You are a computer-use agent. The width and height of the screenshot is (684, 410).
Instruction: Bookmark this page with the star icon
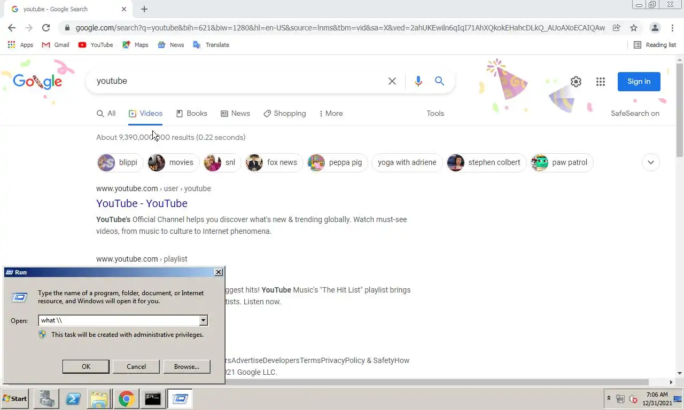[634, 28]
